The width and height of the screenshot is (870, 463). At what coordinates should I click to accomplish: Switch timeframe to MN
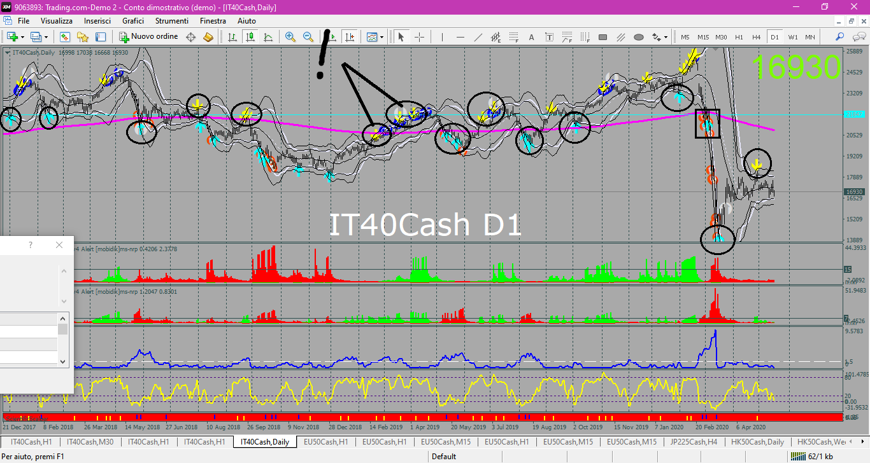[809, 37]
